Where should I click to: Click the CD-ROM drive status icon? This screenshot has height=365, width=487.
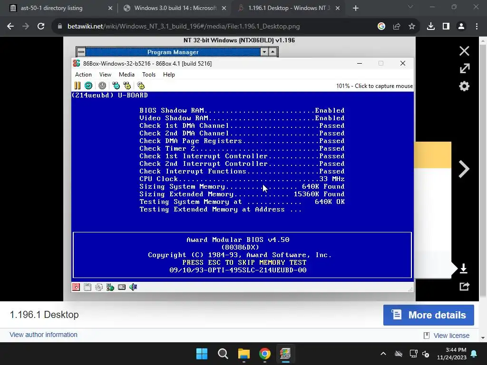point(99,287)
